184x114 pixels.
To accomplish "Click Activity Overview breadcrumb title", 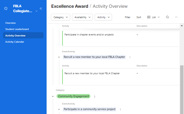I will point(110,6).
